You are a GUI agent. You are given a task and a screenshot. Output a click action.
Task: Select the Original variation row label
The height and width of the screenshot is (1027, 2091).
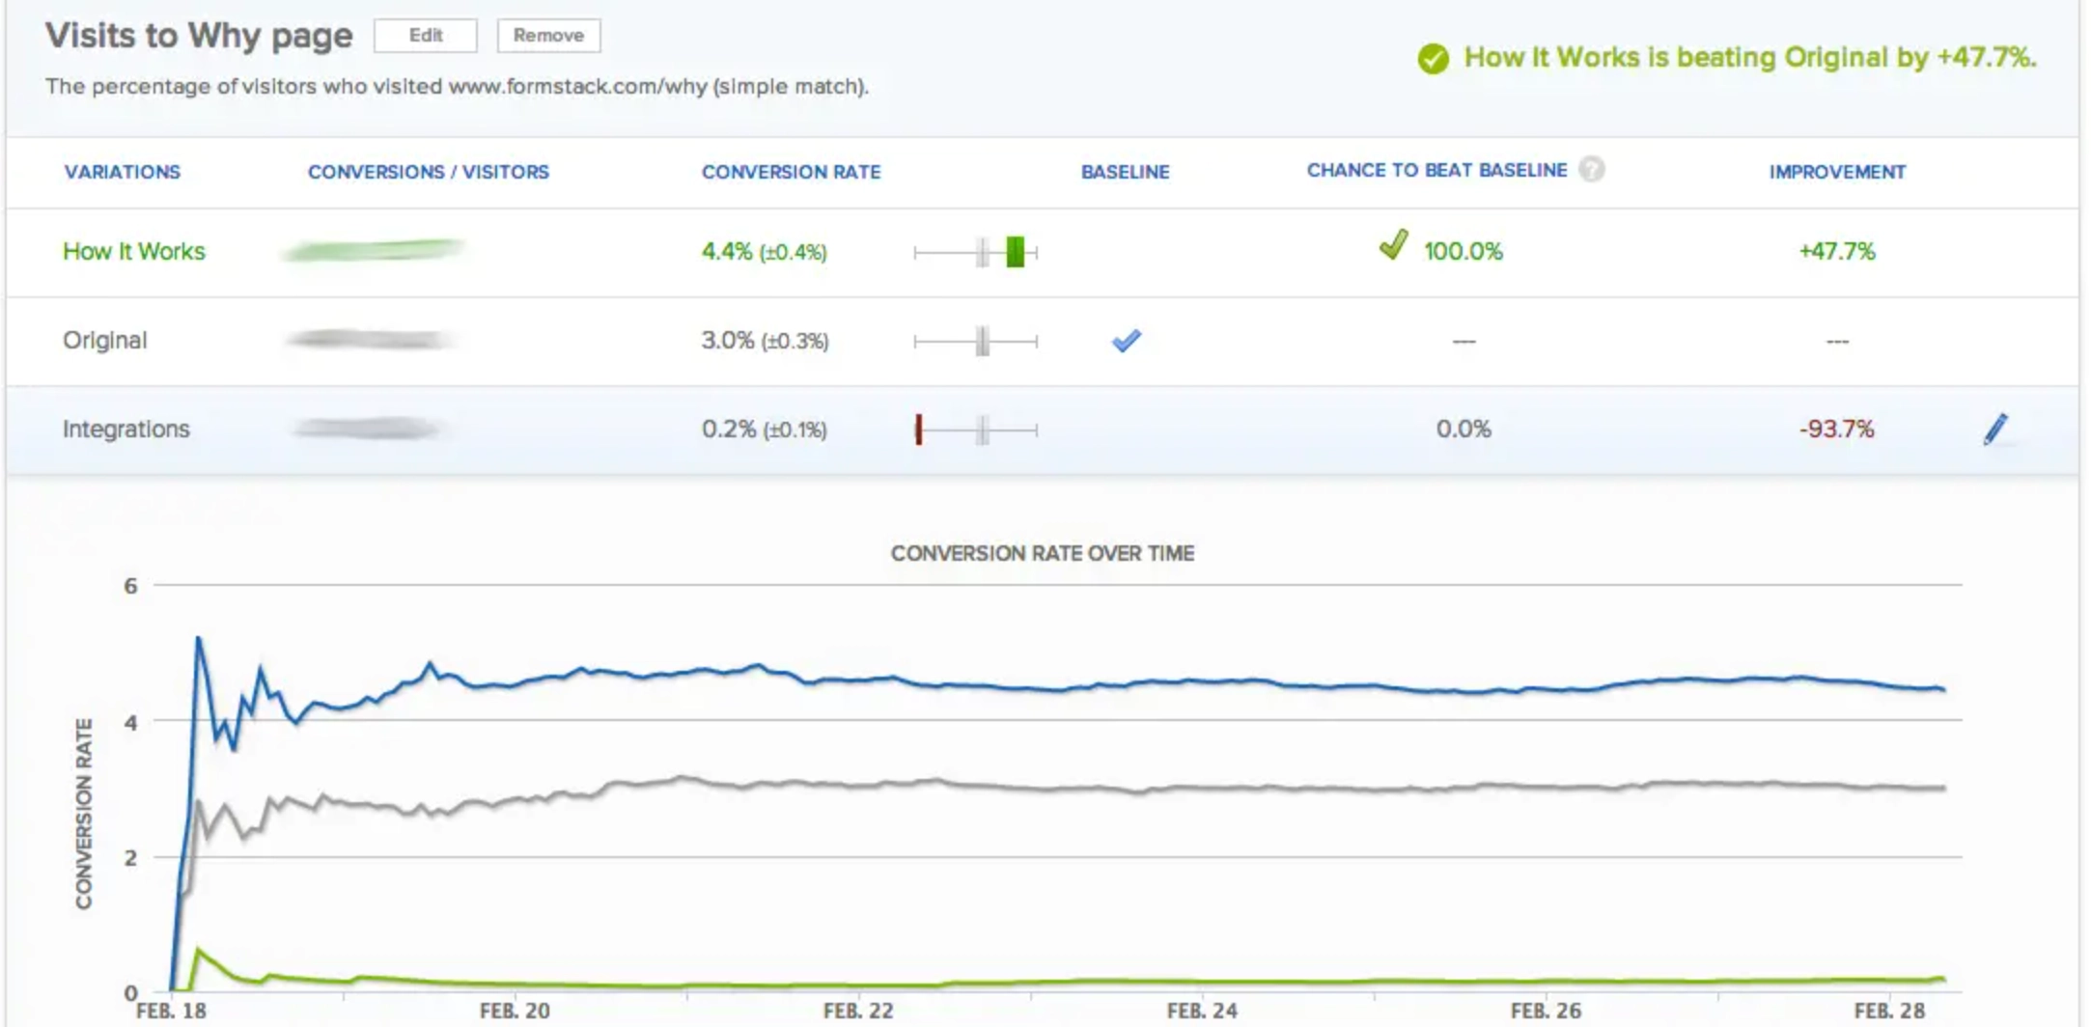pyautogui.click(x=105, y=341)
